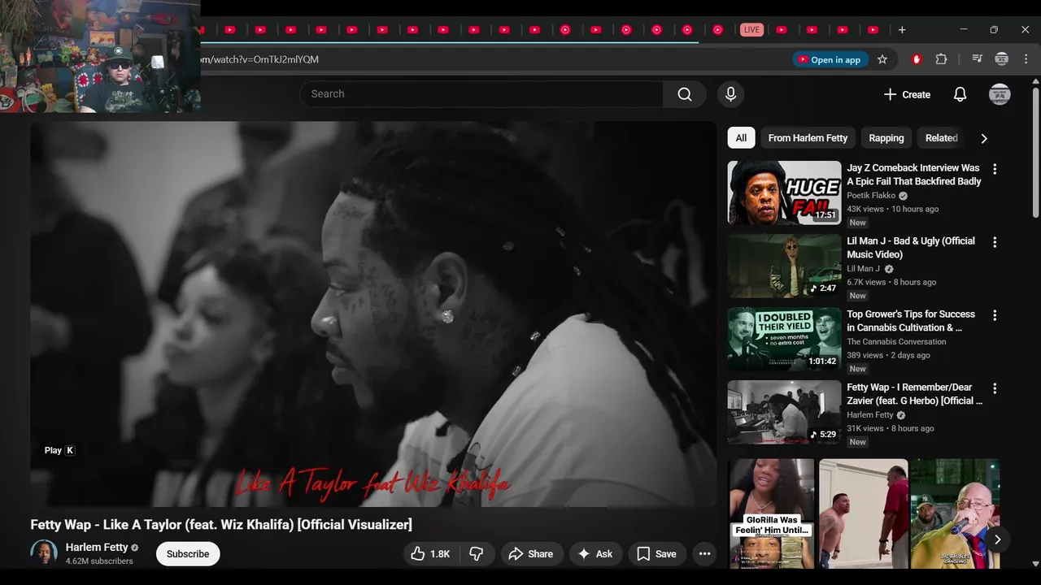Show next Shorts with the arrow
The width and height of the screenshot is (1041, 585).
click(x=997, y=539)
